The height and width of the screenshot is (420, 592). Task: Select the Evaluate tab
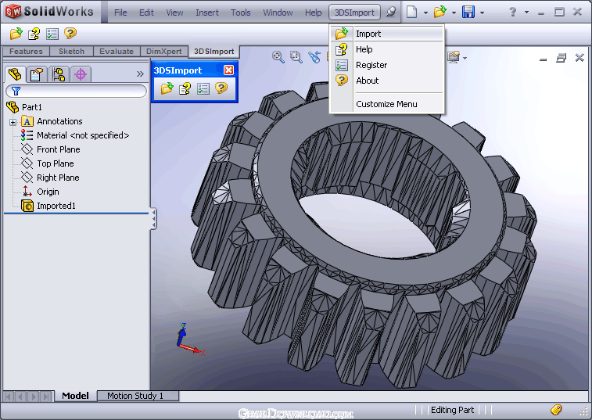(117, 52)
